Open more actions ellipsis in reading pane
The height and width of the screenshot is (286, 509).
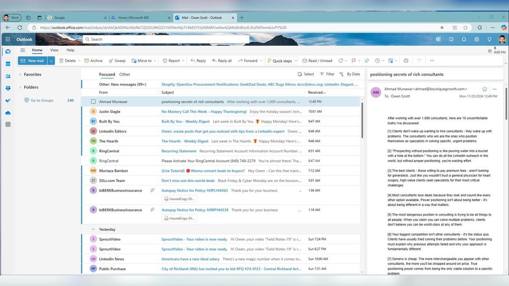tap(495, 89)
